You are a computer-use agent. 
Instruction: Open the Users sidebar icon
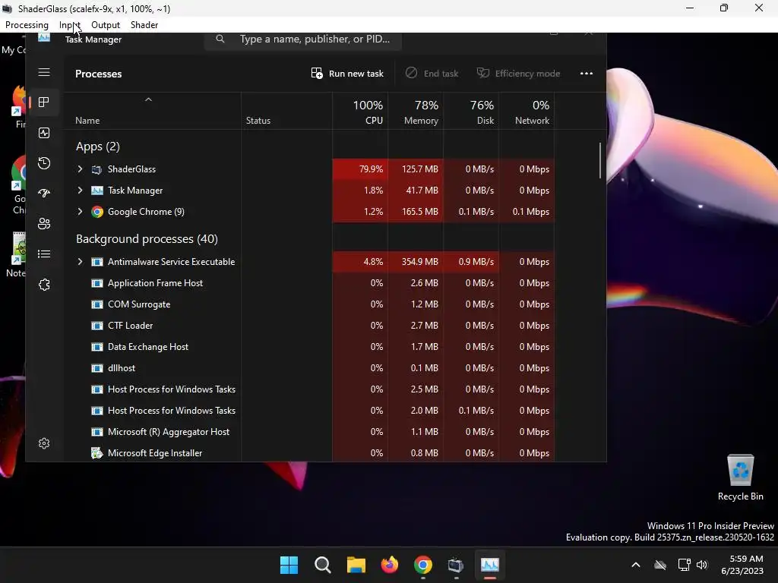tap(43, 224)
